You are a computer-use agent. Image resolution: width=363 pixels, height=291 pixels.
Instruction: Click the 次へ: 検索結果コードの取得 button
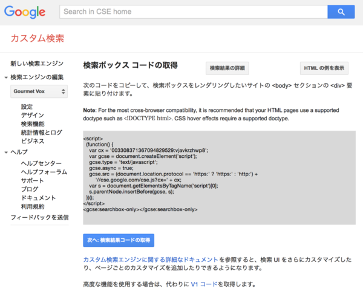coord(119,240)
